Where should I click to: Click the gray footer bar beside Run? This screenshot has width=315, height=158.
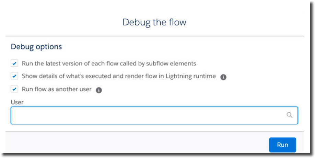[x=137, y=143]
